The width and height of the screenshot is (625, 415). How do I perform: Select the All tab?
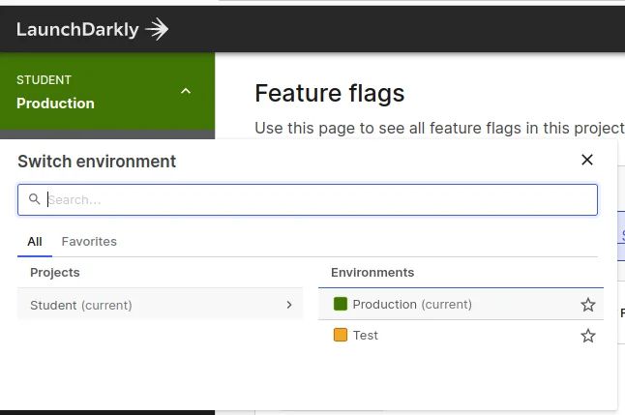(35, 242)
